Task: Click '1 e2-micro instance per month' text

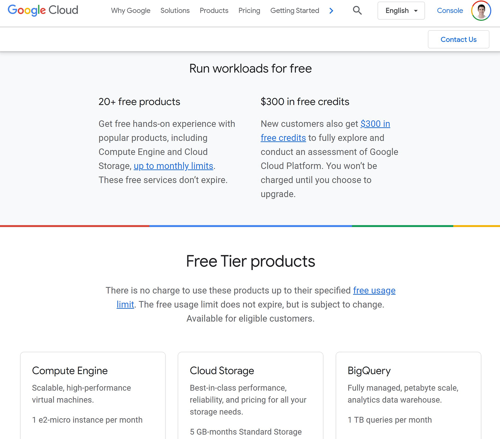Action: (87, 420)
